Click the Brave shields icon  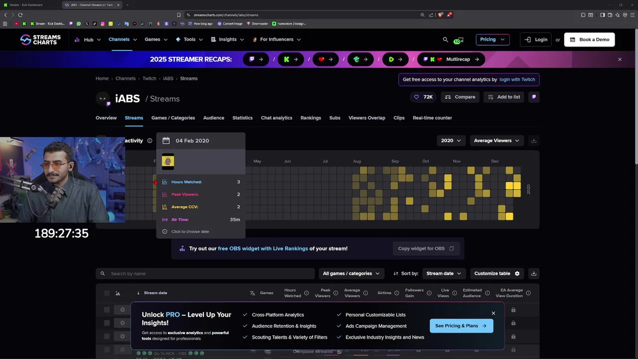tap(440, 15)
